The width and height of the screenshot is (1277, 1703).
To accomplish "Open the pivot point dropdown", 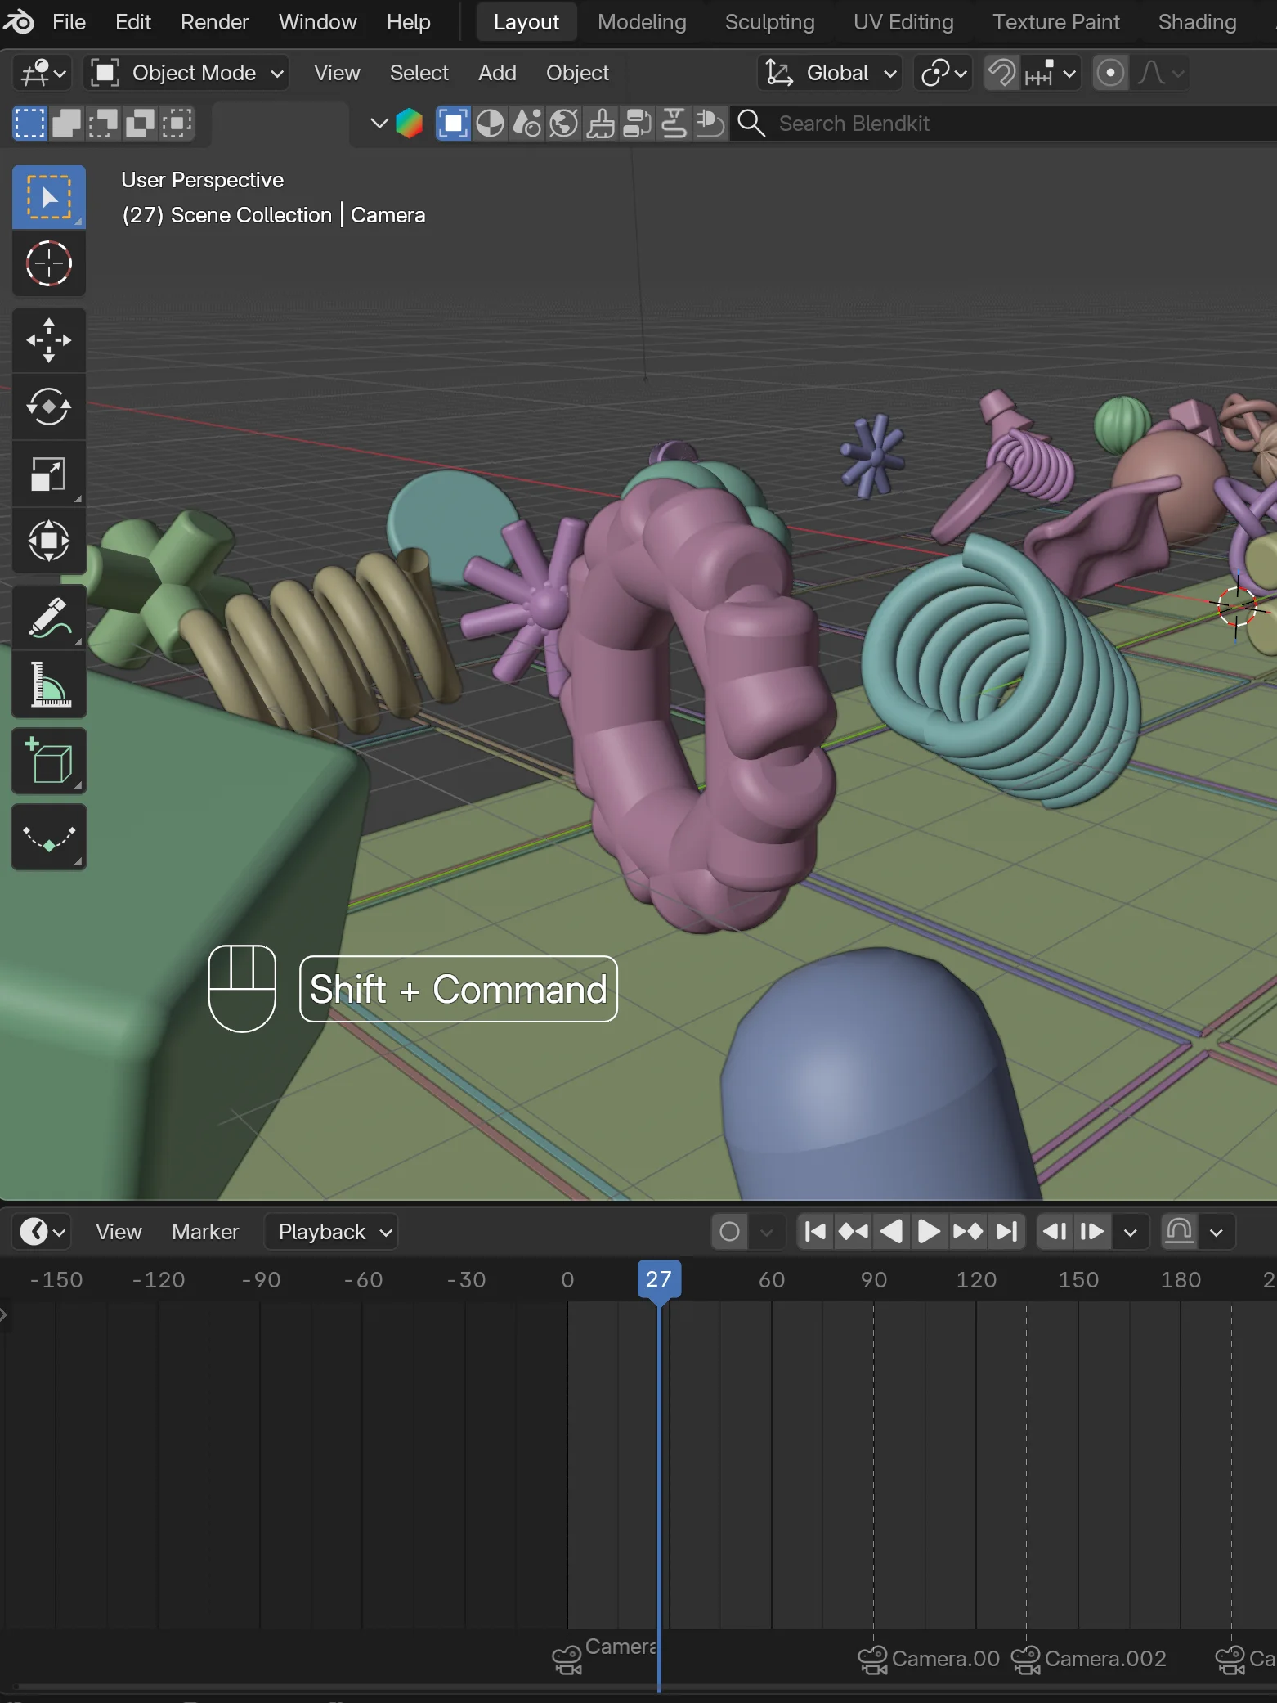I will pos(943,73).
